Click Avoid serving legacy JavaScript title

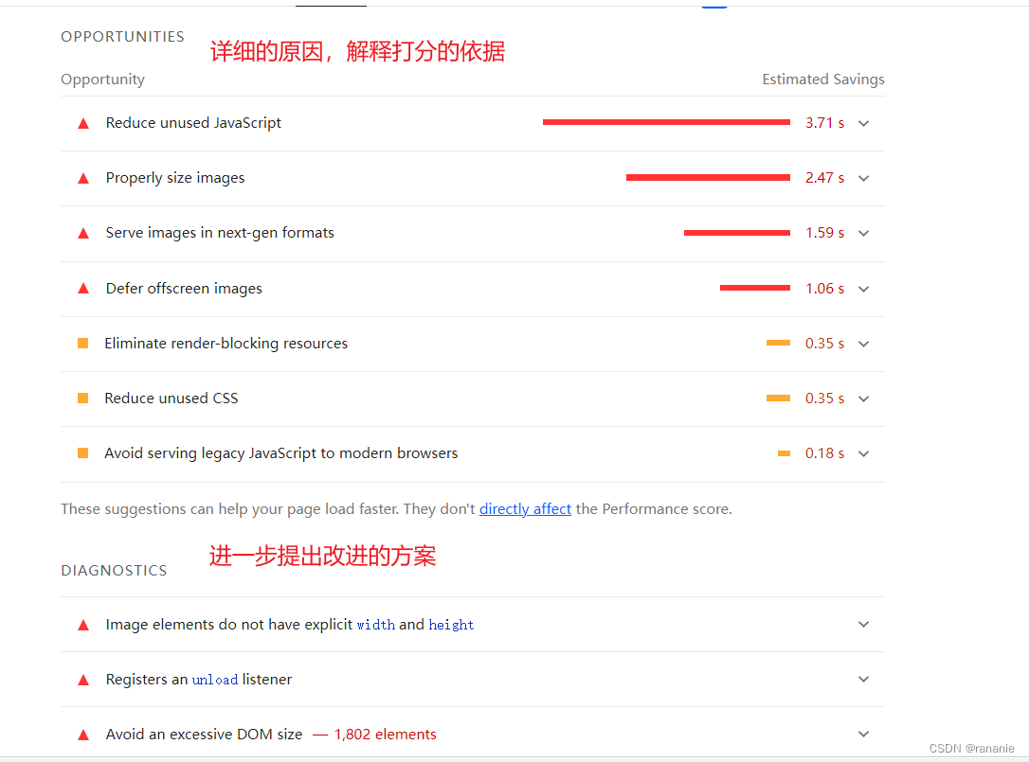[x=280, y=453]
